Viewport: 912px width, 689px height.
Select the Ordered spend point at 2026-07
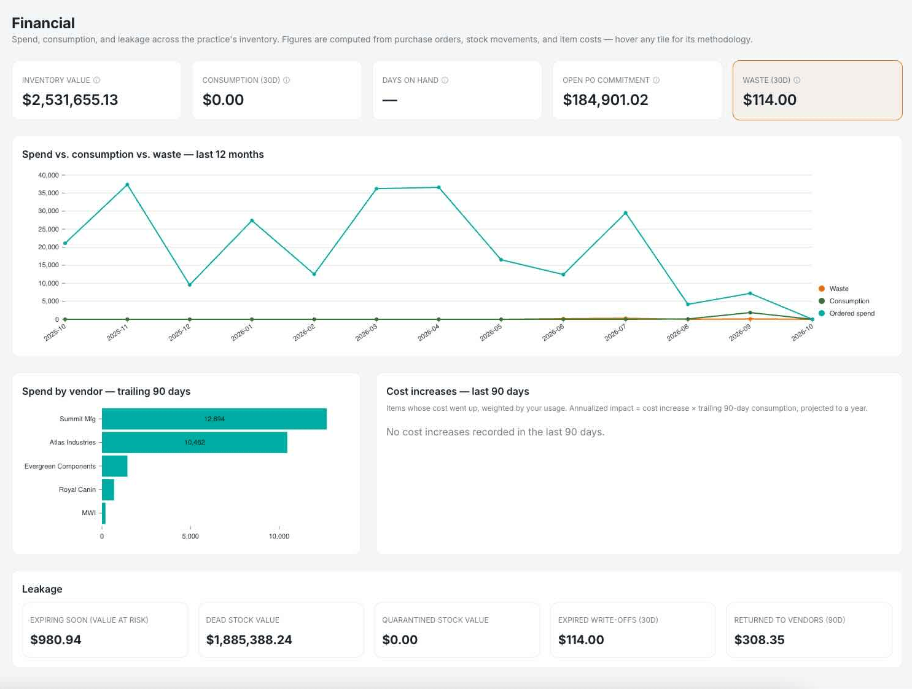tap(626, 213)
